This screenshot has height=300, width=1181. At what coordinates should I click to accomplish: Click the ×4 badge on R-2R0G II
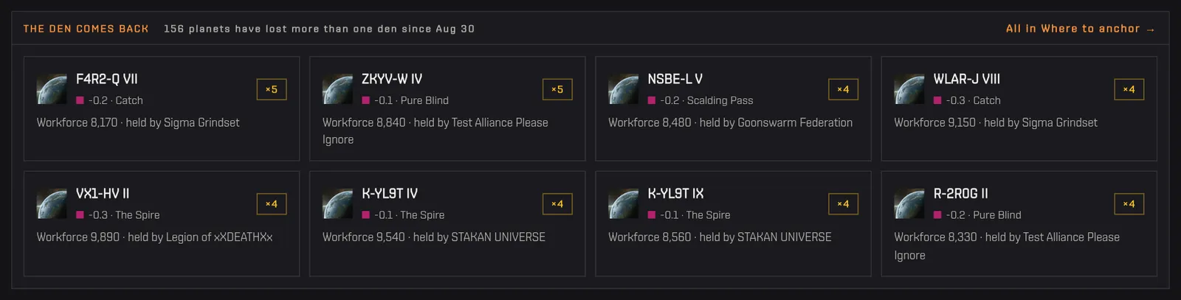[x=1129, y=204]
